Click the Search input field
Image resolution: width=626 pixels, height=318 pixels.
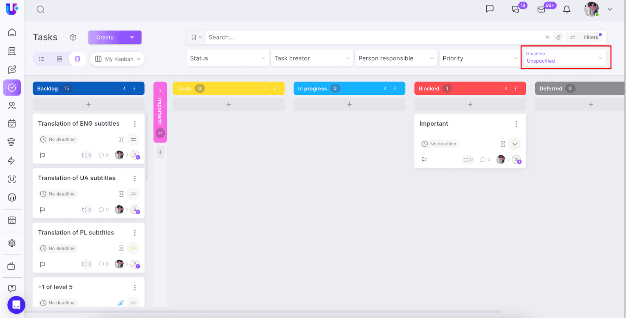click(x=372, y=37)
